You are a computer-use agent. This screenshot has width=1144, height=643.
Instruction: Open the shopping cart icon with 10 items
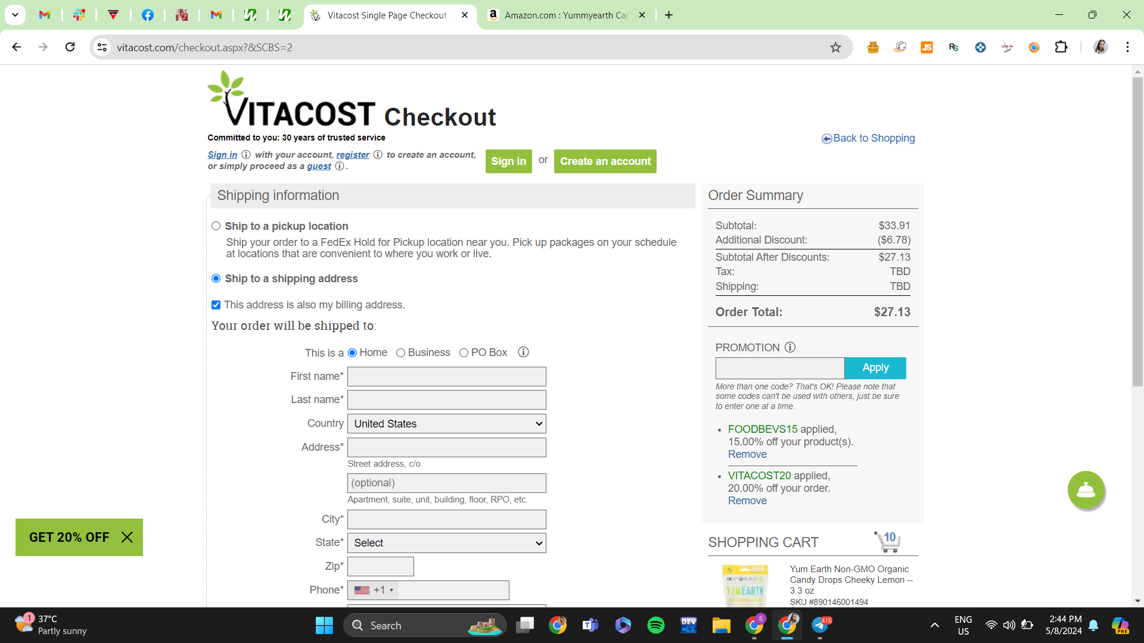888,541
